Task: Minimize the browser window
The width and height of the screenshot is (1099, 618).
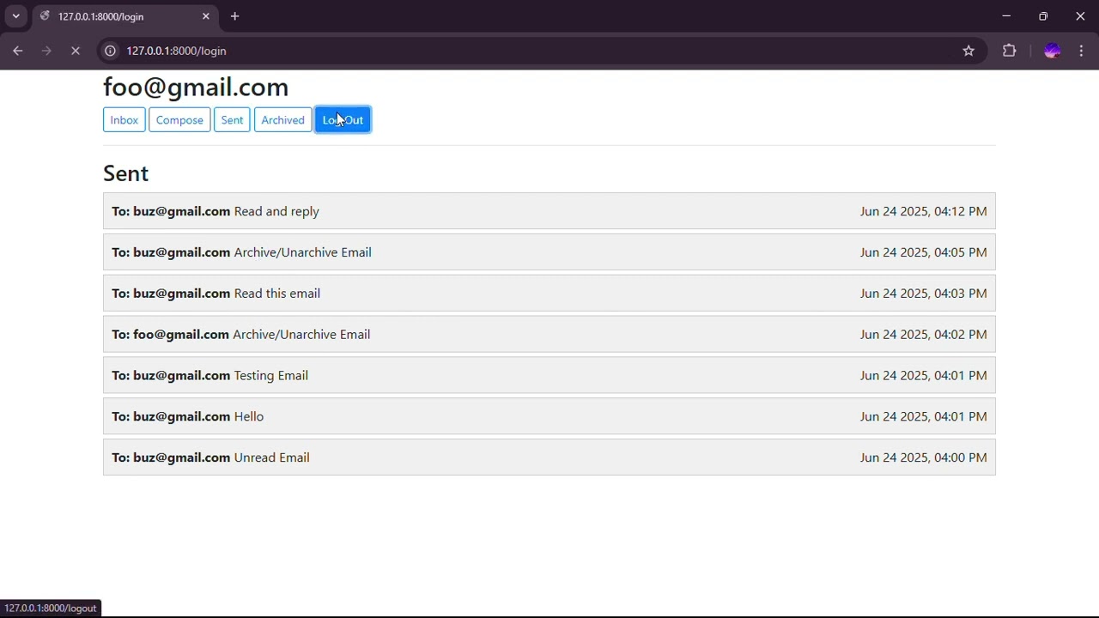Action: (1006, 16)
